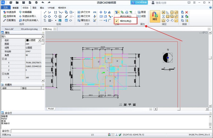
Task: Toggle the parallel lines snap icon
Action: pos(176,16)
